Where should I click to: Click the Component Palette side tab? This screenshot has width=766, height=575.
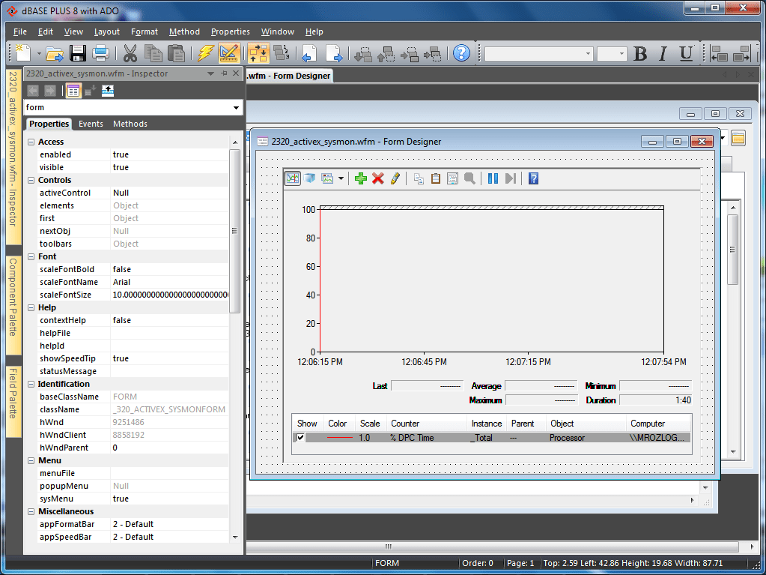pos(13,298)
